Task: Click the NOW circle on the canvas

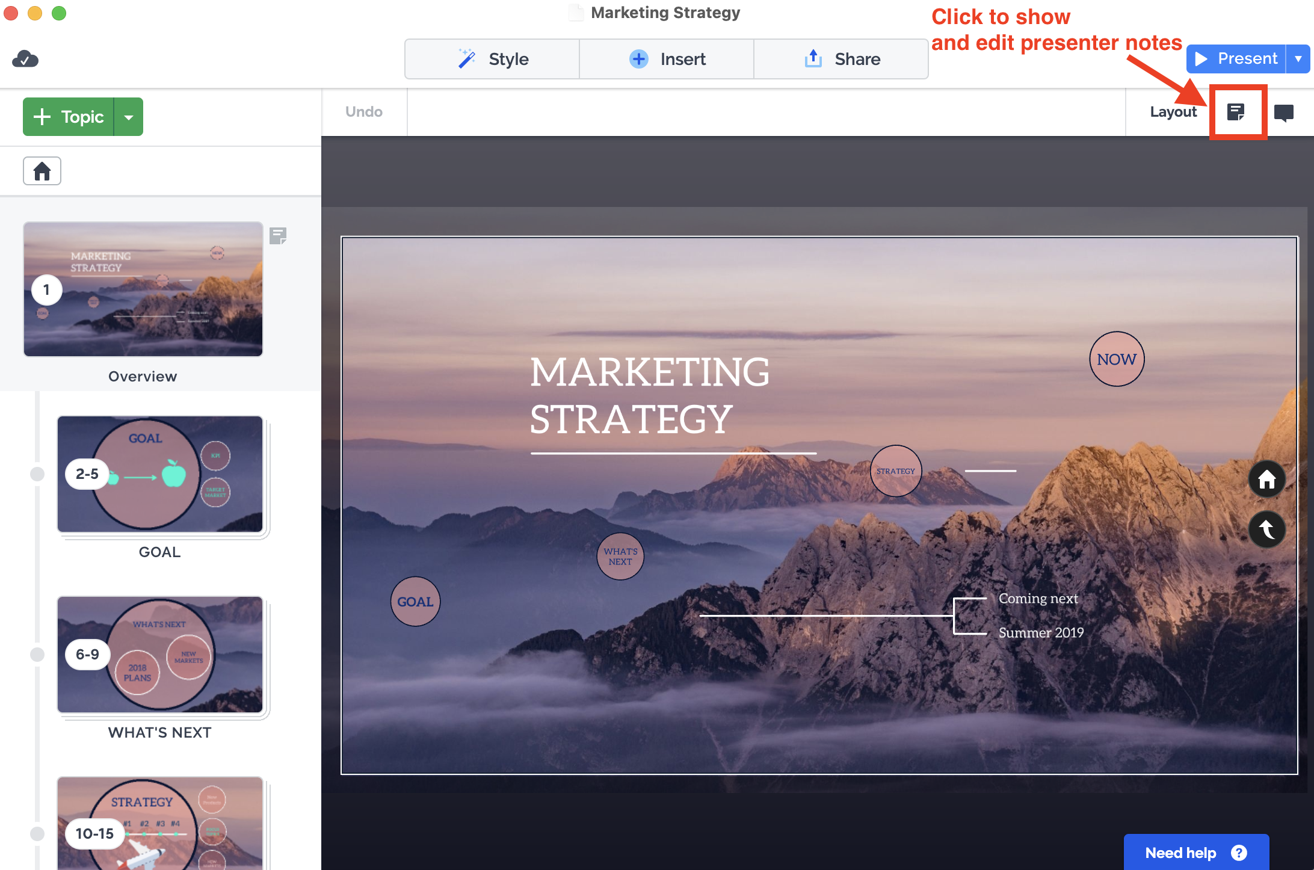Action: tap(1117, 359)
